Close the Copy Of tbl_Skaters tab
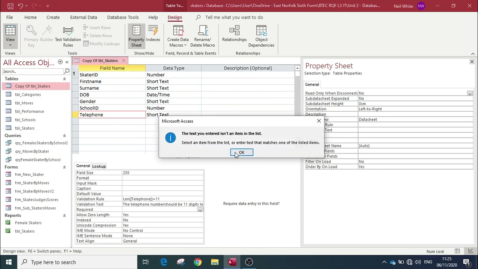 [124, 61]
